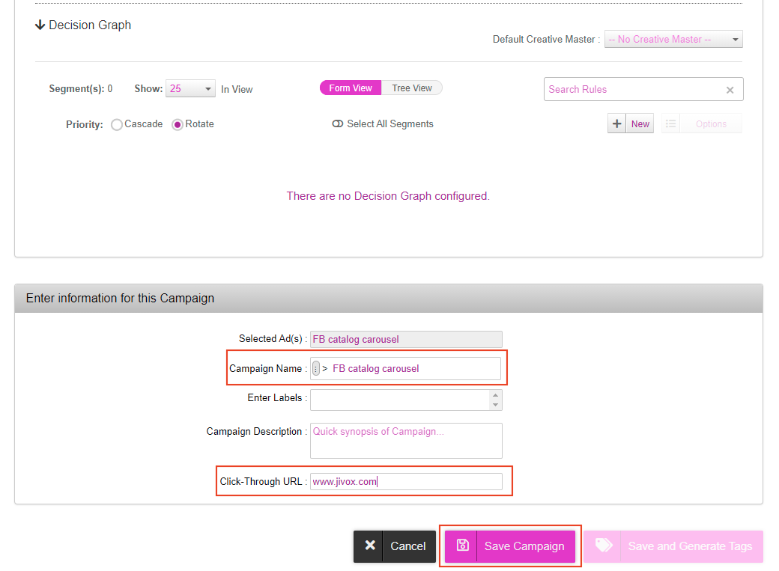Click Save and Generate Tags
779x571 pixels.
(x=673, y=546)
